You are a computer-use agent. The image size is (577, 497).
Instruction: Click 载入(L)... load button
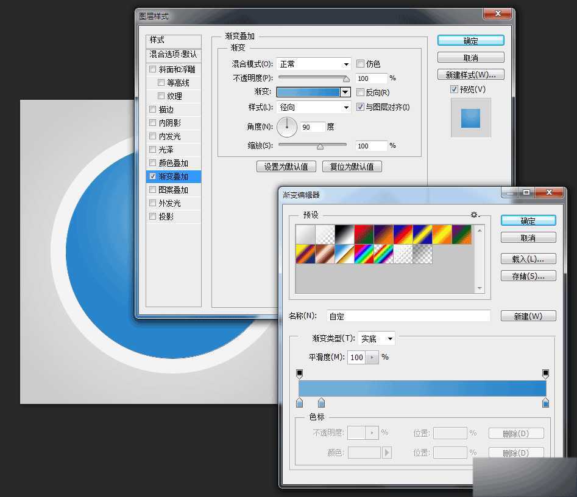tap(528, 259)
